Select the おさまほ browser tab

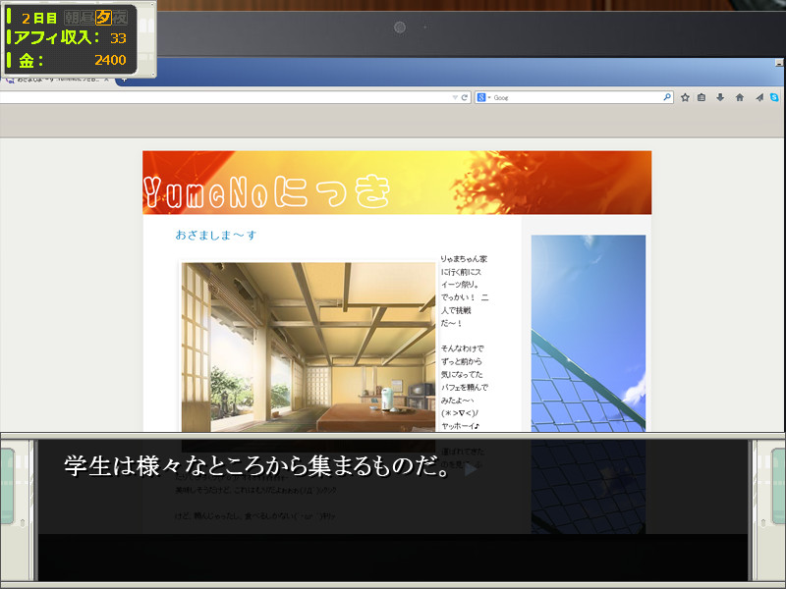coord(59,80)
